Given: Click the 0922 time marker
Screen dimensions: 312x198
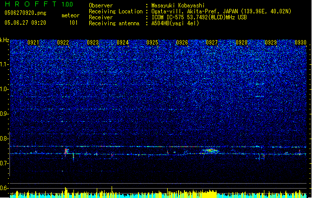Looking at the screenshot, I should [63, 43].
